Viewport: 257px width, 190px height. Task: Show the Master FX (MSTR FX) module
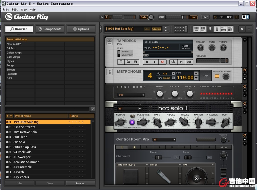tap(230, 29)
